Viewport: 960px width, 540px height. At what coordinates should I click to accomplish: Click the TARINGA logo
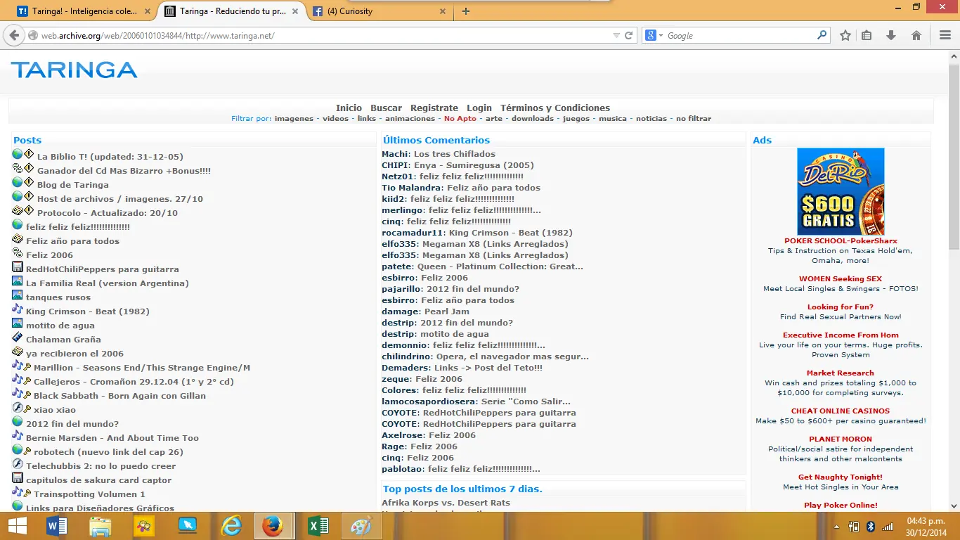(x=74, y=70)
